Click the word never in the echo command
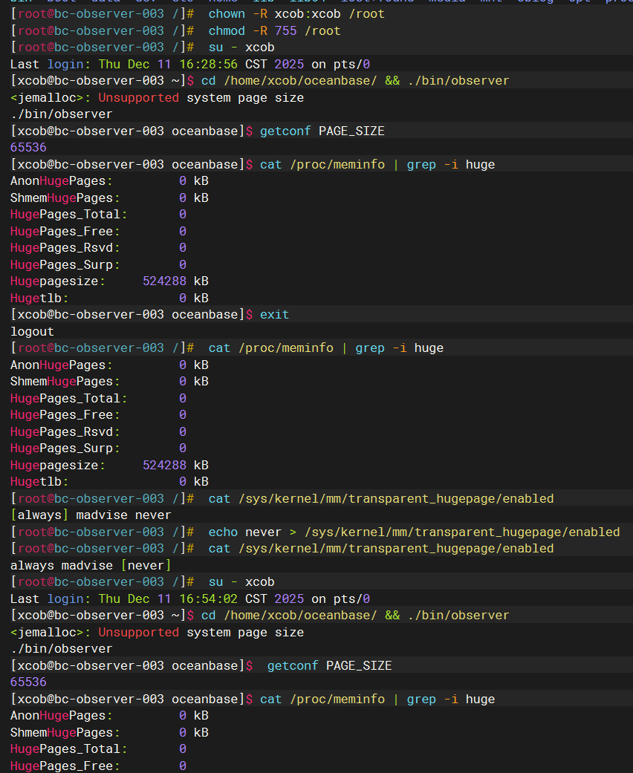Image resolution: width=633 pixels, height=773 pixels. click(x=263, y=532)
